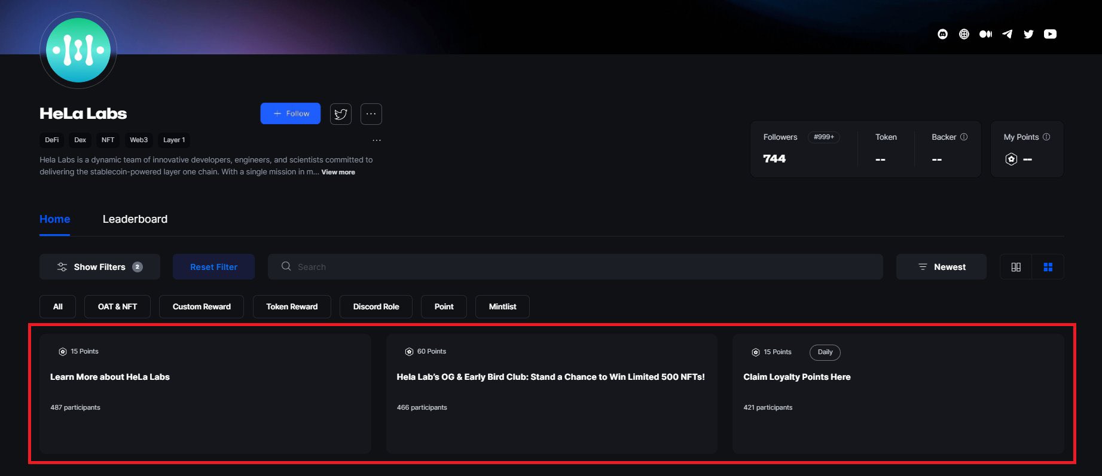Click the My Points info icon
The width and height of the screenshot is (1102, 476).
pos(1046,137)
